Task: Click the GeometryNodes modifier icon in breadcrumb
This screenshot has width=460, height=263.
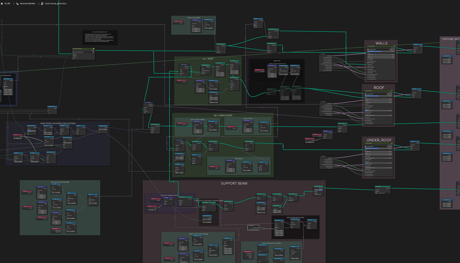Action: [17, 3]
